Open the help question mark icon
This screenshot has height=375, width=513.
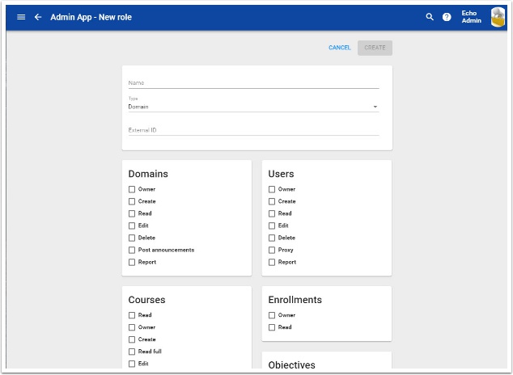click(x=447, y=17)
